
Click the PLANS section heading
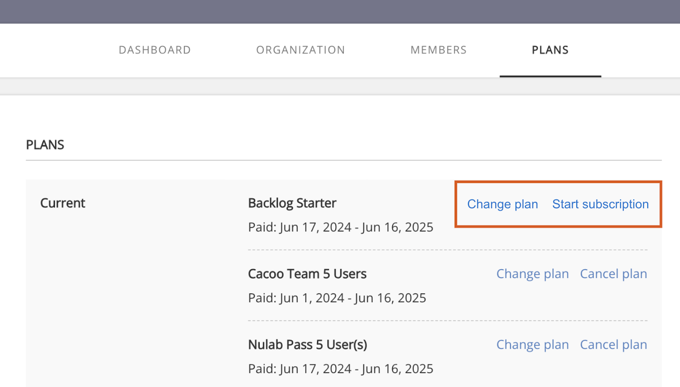pos(45,145)
